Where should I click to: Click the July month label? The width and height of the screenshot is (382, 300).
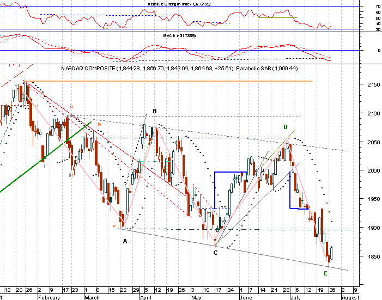296,298
